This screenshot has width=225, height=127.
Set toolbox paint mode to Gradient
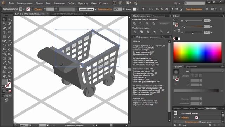[x=7, y=91]
